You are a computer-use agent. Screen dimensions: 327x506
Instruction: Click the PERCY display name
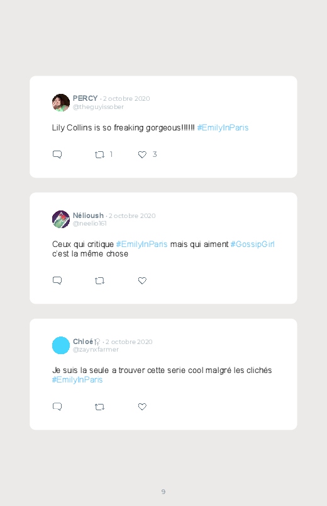tap(85, 98)
